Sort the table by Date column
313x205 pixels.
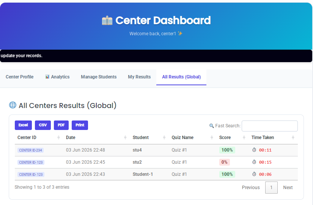[97, 138]
